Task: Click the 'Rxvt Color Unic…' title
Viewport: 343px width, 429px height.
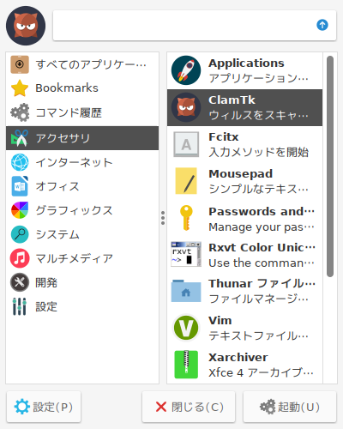Action: point(262,248)
